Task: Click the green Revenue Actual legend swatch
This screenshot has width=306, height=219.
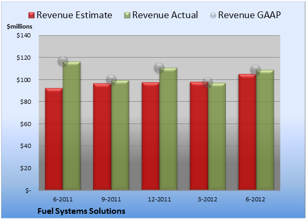Action: (x=127, y=16)
